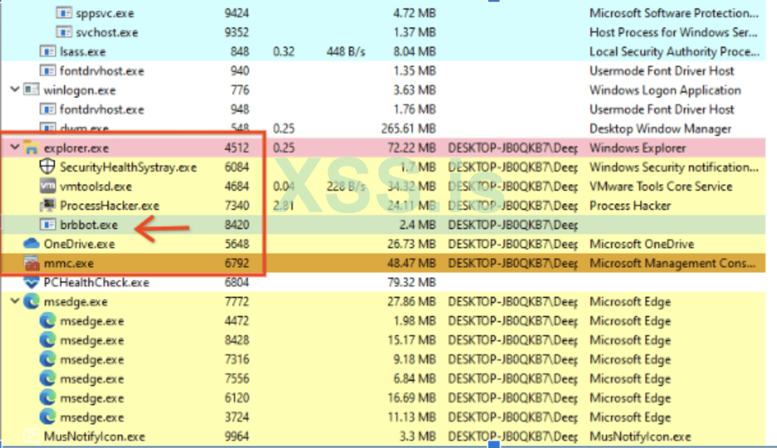Click the 265.61 MB memory value
Image resolution: width=777 pixels, height=448 pixels.
point(407,129)
